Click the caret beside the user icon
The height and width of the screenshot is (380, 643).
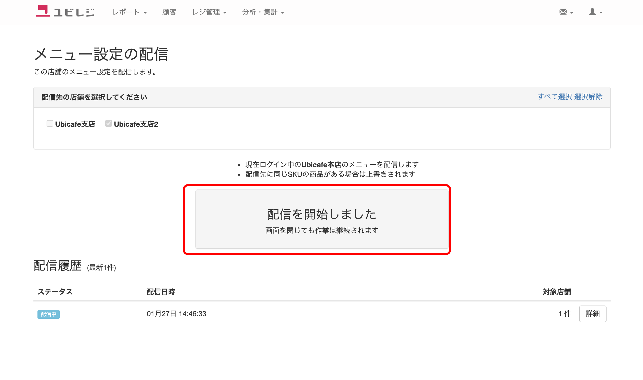tap(601, 13)
